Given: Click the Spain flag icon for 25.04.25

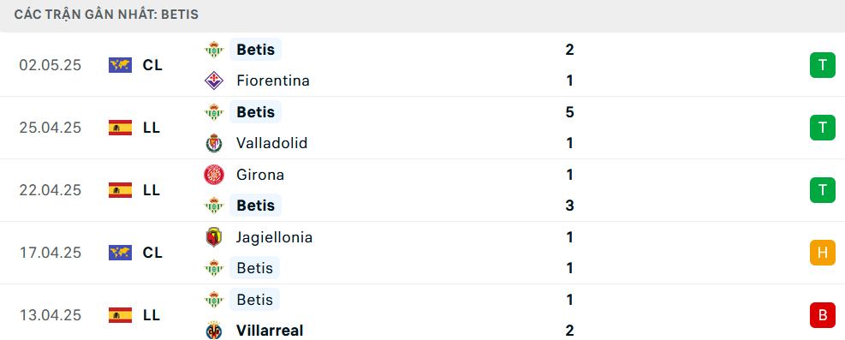Looking at the screenshot, I should point(120,128).
